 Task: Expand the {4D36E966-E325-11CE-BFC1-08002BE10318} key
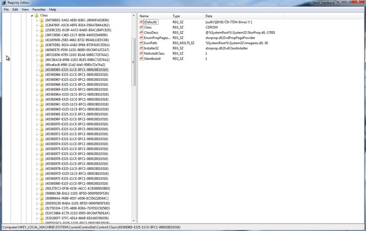[37, 75]
